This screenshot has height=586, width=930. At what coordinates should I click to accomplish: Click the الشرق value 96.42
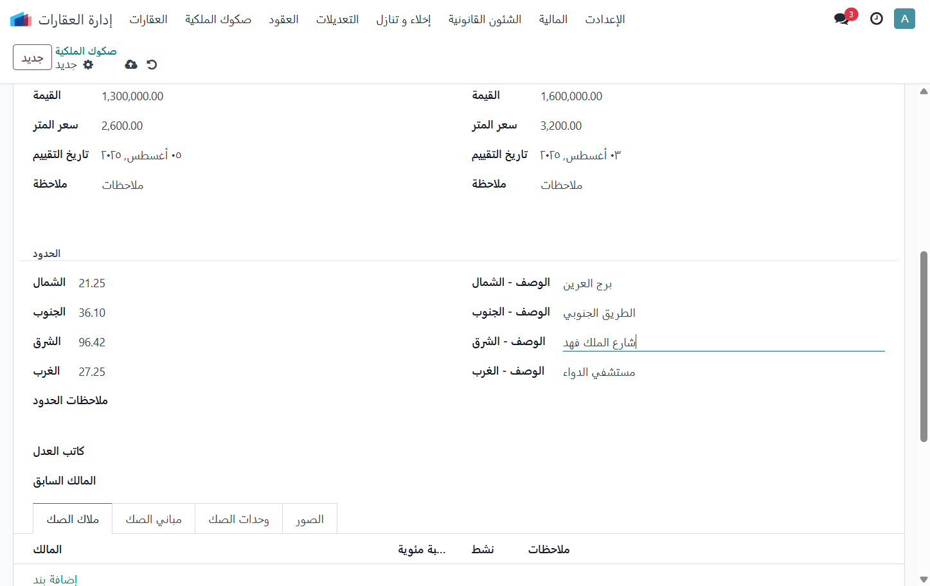tap(92, 342)
